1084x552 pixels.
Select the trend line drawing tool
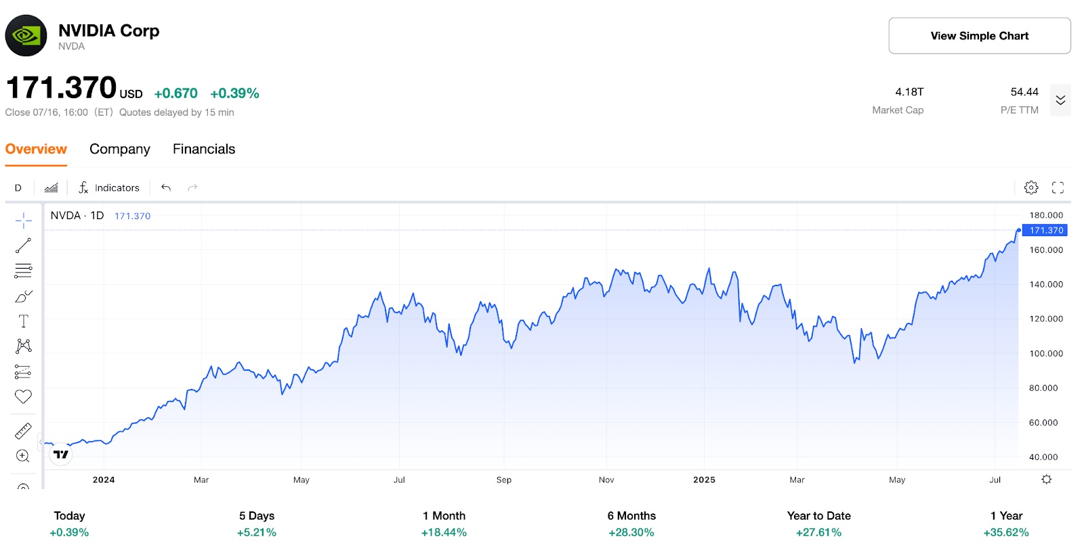coord(23,246)
